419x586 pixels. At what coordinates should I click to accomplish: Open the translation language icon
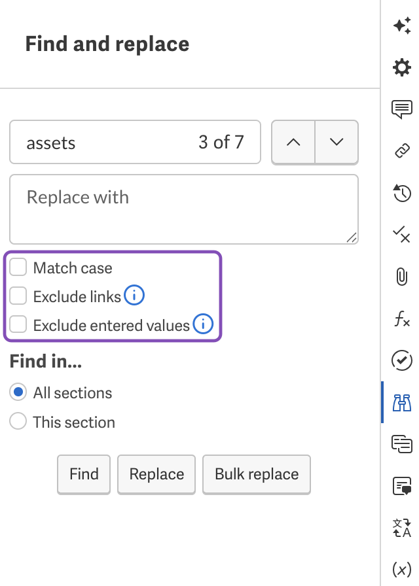[x=402, y=528]
